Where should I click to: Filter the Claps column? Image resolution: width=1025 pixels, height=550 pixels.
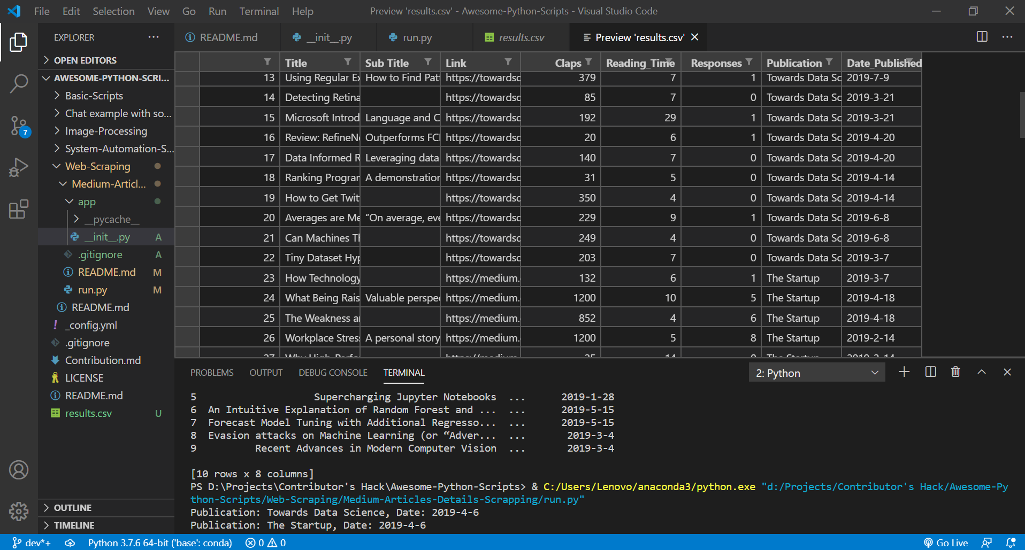click(x=588, y=62)
